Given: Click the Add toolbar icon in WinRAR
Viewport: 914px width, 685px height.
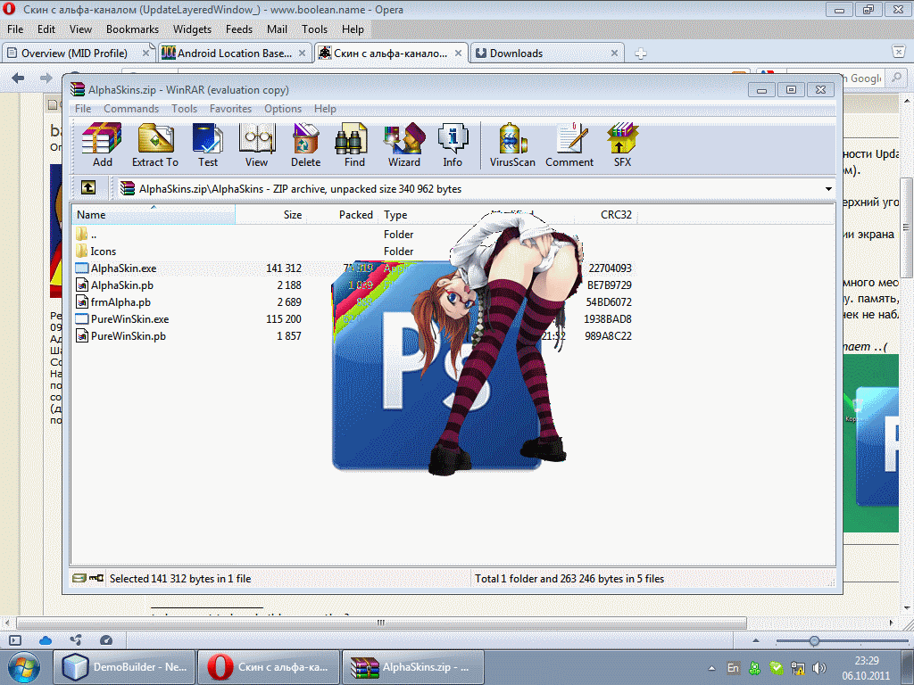Looking at the screenshot, I should tap(102, 145).
